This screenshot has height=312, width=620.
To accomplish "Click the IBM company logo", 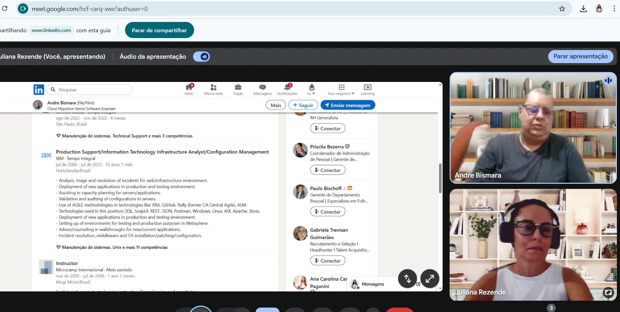I will [x=46, y=155].
